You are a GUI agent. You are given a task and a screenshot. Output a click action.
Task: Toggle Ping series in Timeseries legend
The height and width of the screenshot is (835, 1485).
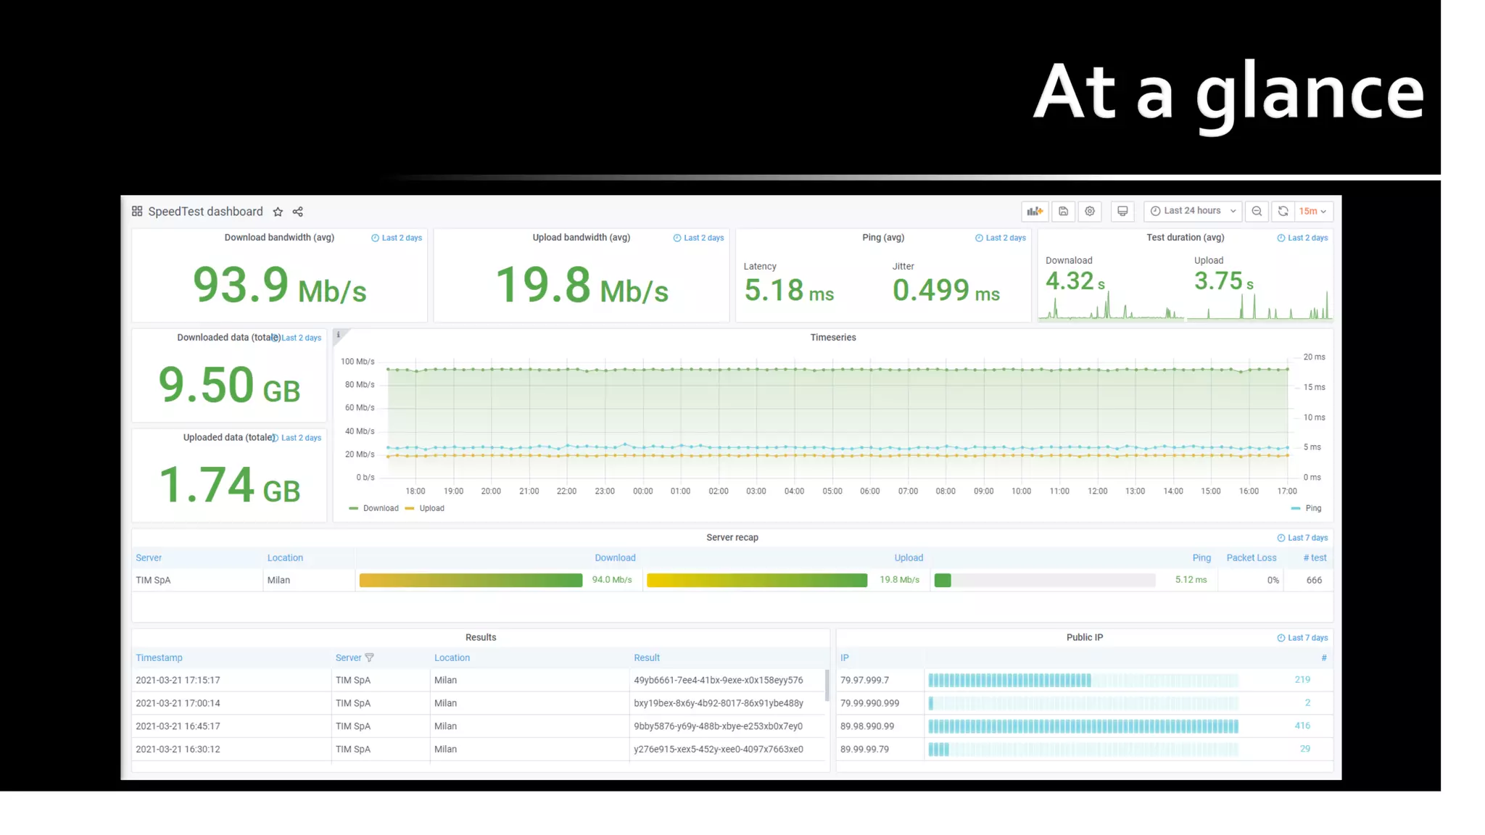[x=1312, y=508]
